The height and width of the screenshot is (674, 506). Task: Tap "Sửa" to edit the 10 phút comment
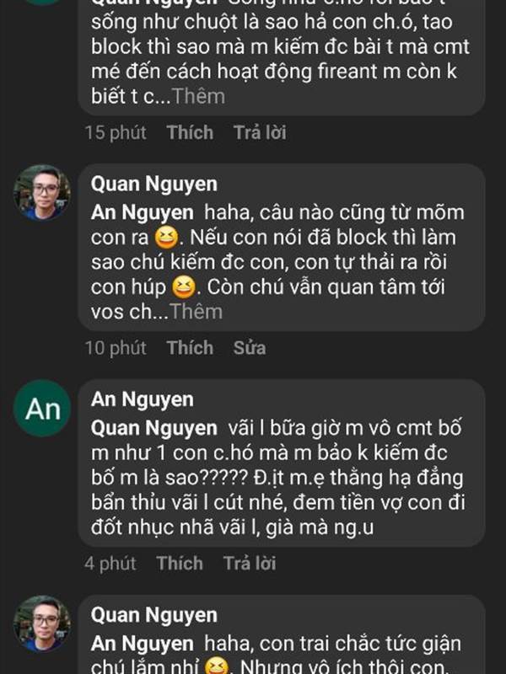tap(250, 348)
